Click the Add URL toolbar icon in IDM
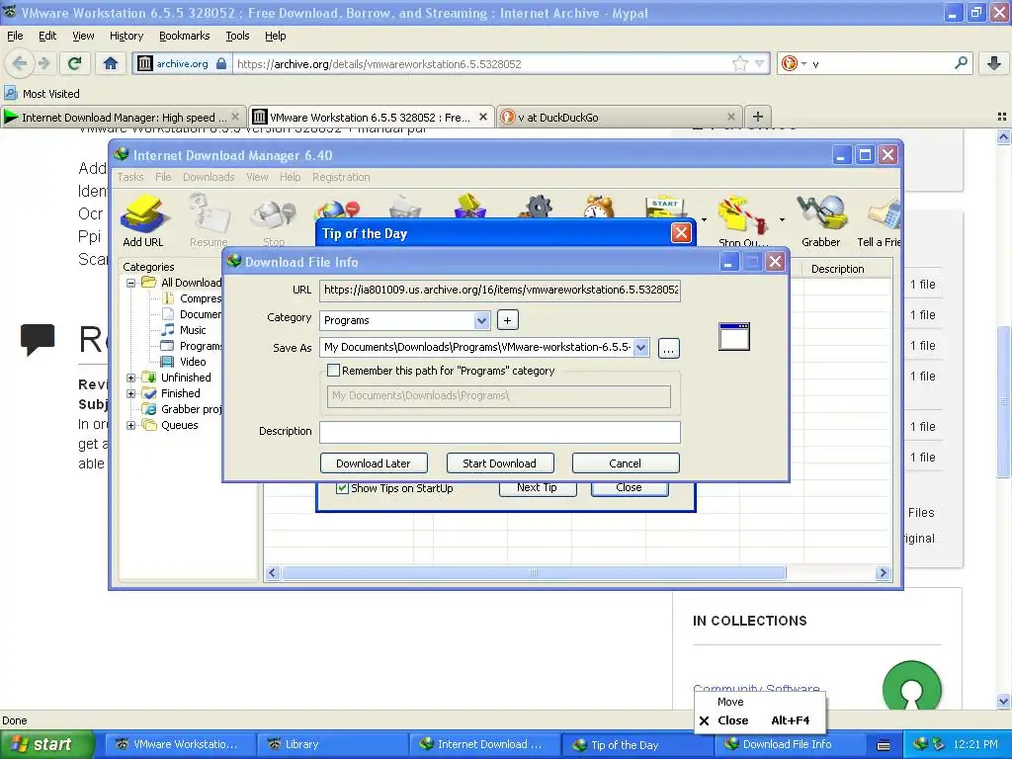This screenshot has height=759, width=1012. (x=143, y=222)
